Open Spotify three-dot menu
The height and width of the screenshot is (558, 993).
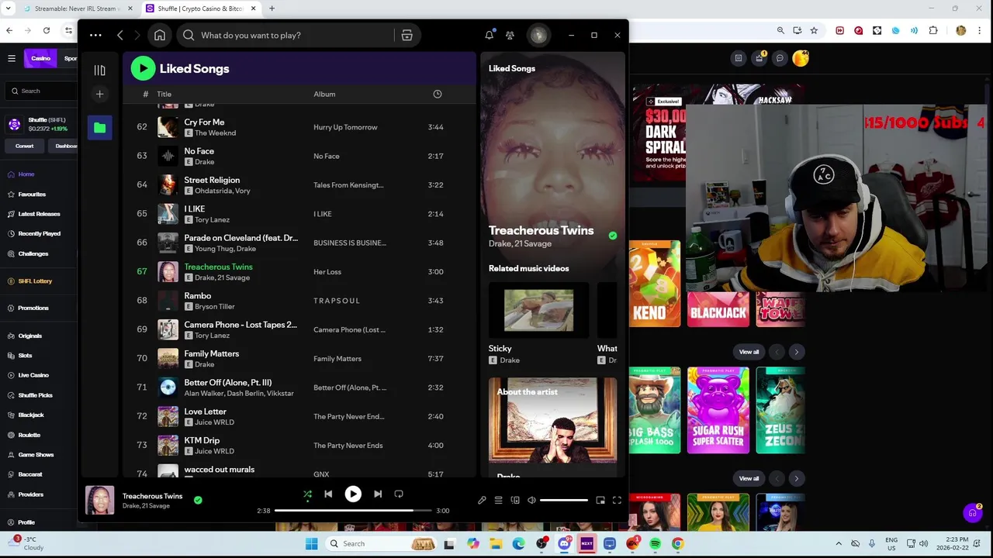(x=95, y=35)
